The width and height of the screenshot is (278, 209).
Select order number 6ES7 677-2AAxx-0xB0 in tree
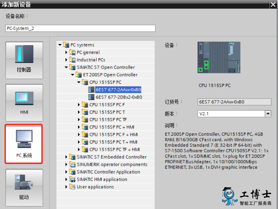coord(118,90)
